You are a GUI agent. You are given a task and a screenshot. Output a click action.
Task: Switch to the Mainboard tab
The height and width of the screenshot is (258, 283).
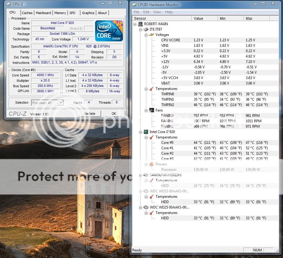pos(43,13)
